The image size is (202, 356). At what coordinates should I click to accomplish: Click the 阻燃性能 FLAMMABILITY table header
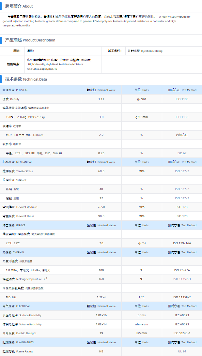(x=18, y=342)
